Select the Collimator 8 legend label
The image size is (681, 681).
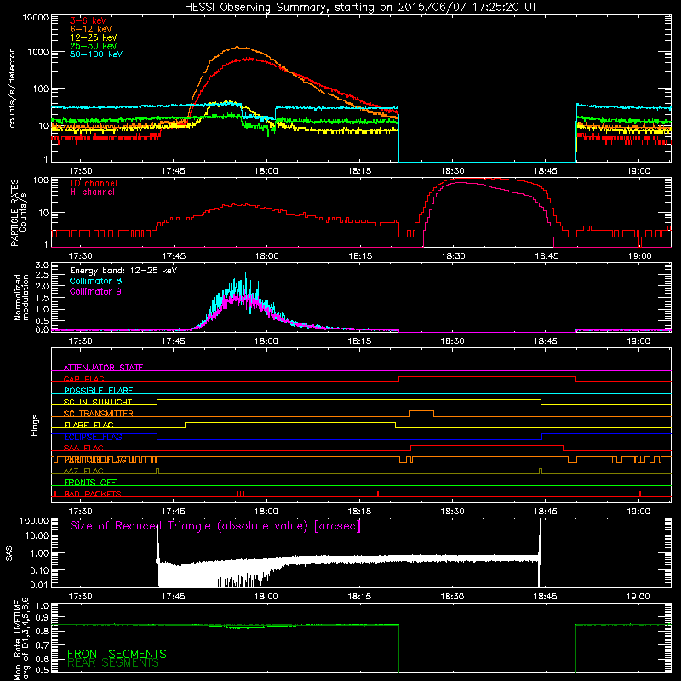(x=95, y=281)
